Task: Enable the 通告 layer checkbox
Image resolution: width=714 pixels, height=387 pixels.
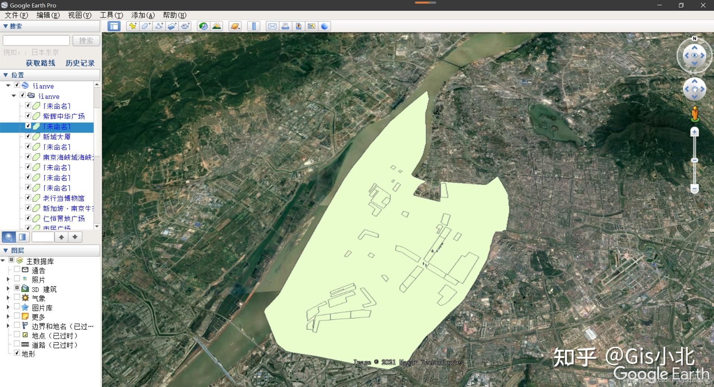Action: coord(17,269)
